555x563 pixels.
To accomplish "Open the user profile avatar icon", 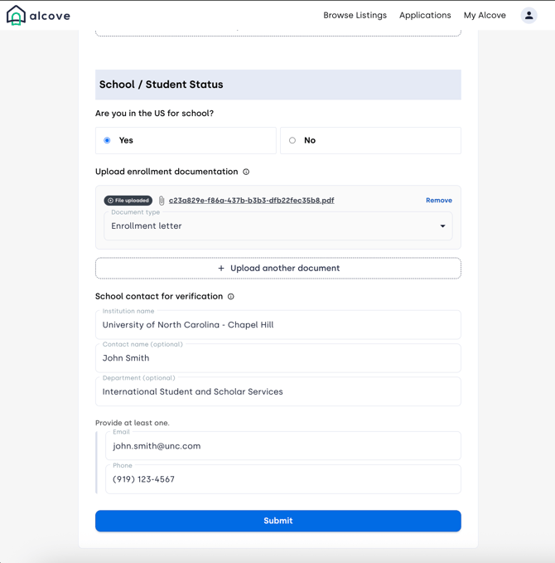I will [x=528, y=16].
